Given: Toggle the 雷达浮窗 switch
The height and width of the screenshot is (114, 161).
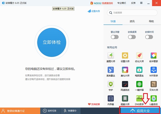Looking at the screenshot, I should tap(115, 37).
